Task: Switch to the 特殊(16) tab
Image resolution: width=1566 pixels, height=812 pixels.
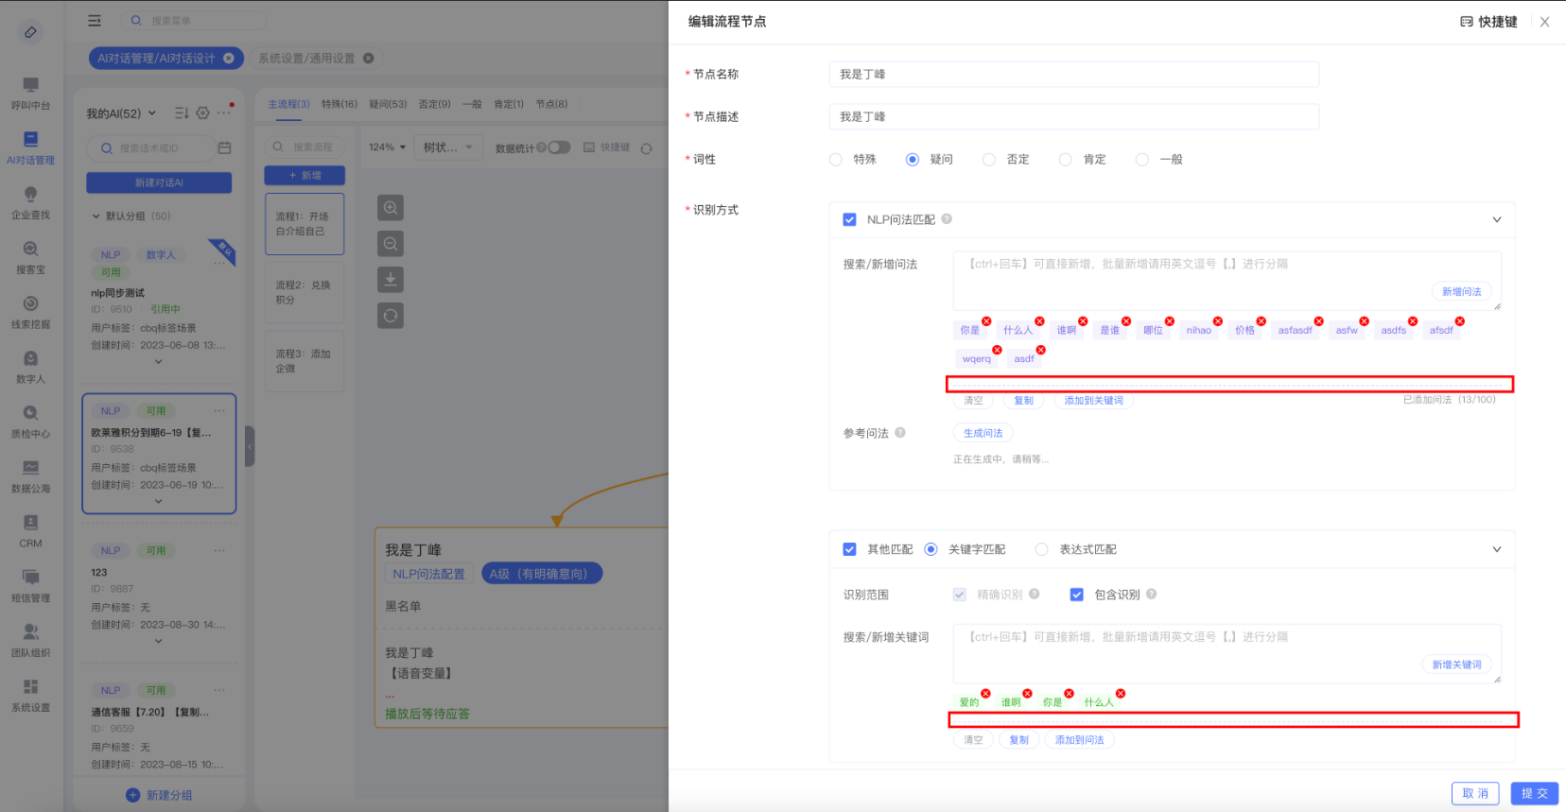Action: 339,104
